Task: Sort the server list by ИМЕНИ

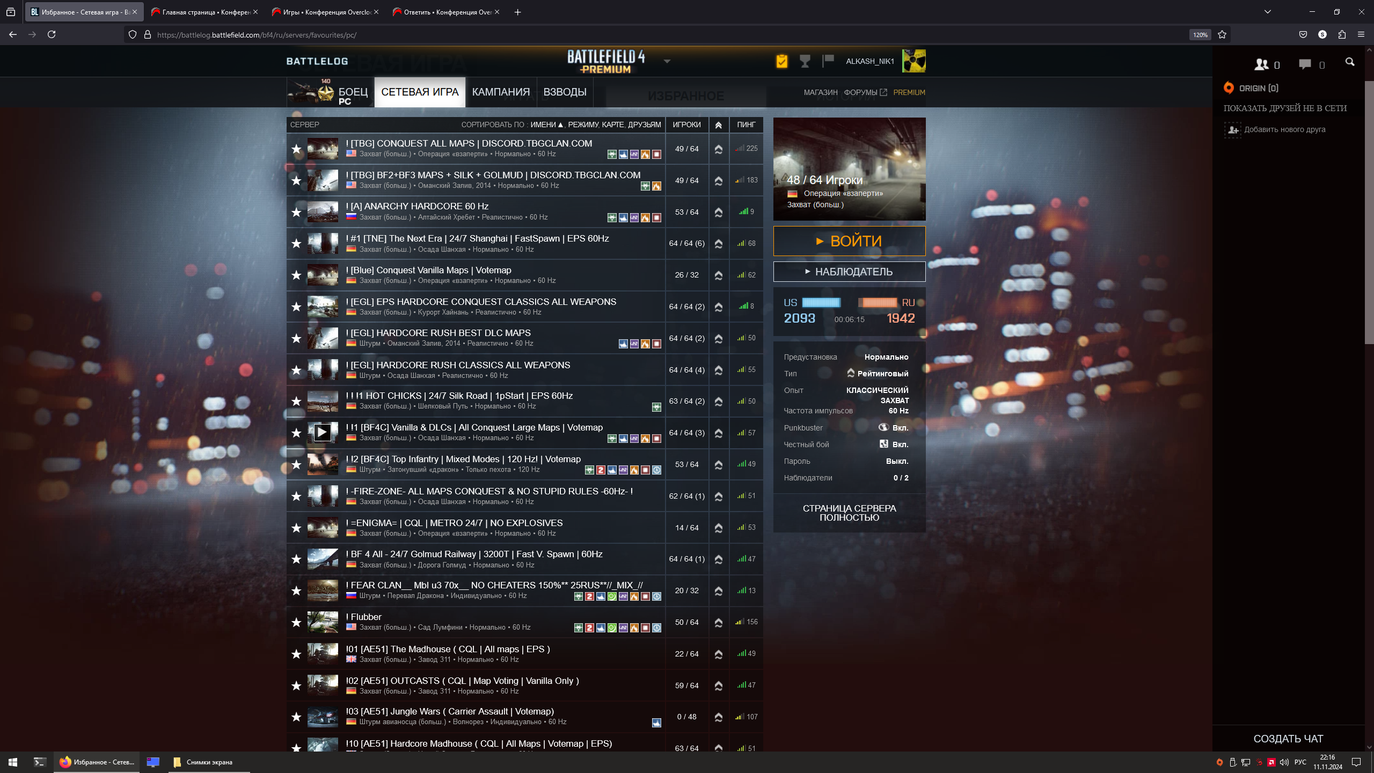Action: pyautogui.click(x=543, y=125)
